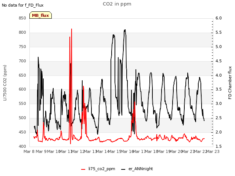Click the Mar 16 date label
The height and width of the screenshot is (176, 235).
point(127,151)
